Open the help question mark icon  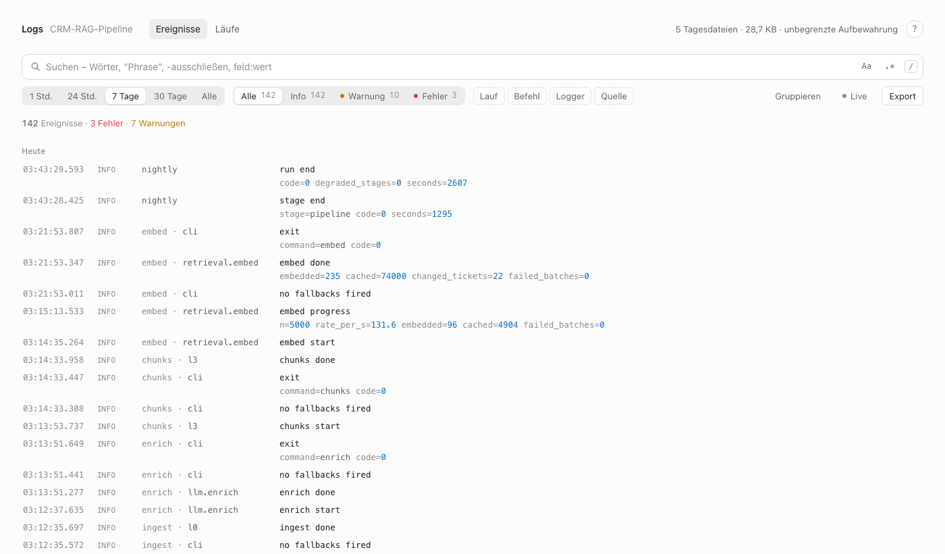coord(914,29)
